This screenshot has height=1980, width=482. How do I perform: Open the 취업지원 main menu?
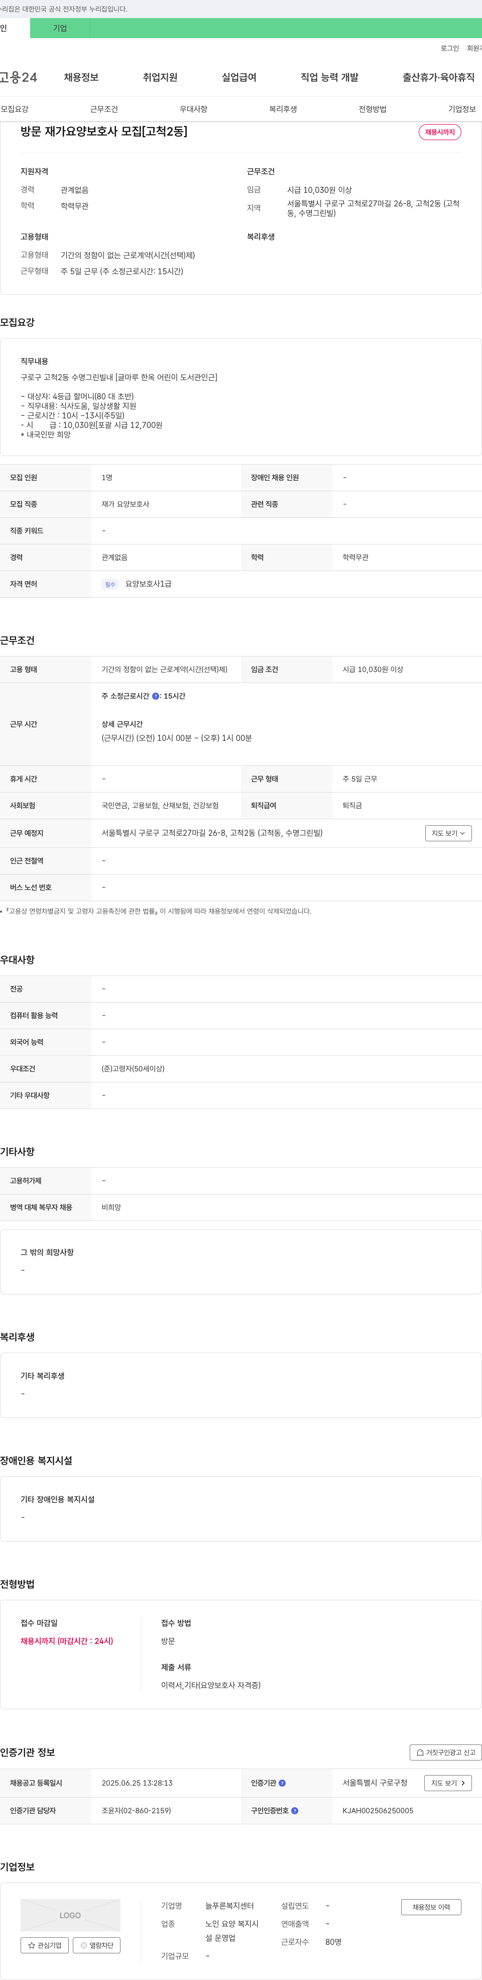coord(160,78)
